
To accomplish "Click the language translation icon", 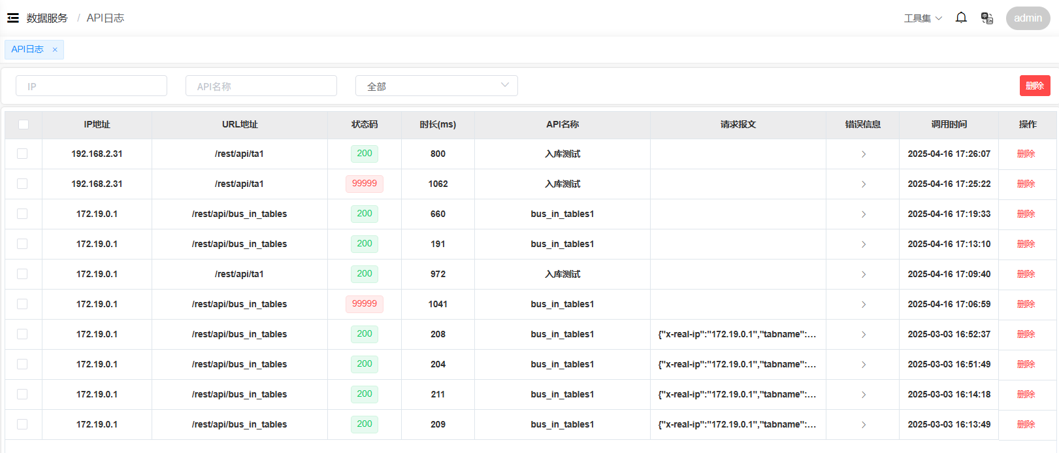I will (x=986, y=18).
